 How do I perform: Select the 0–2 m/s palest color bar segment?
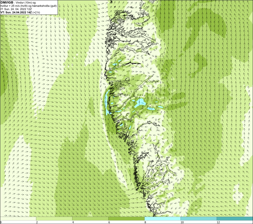18,218
